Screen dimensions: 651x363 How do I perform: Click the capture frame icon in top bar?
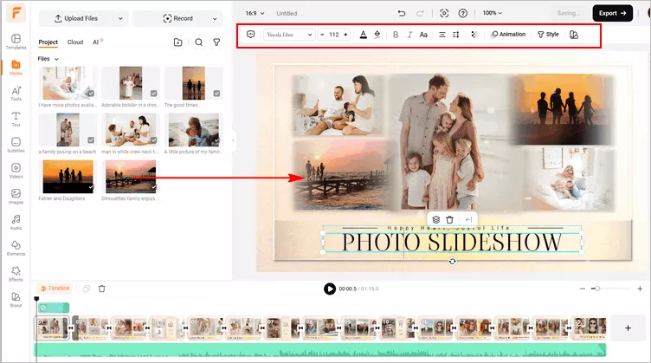click(444, 13)
